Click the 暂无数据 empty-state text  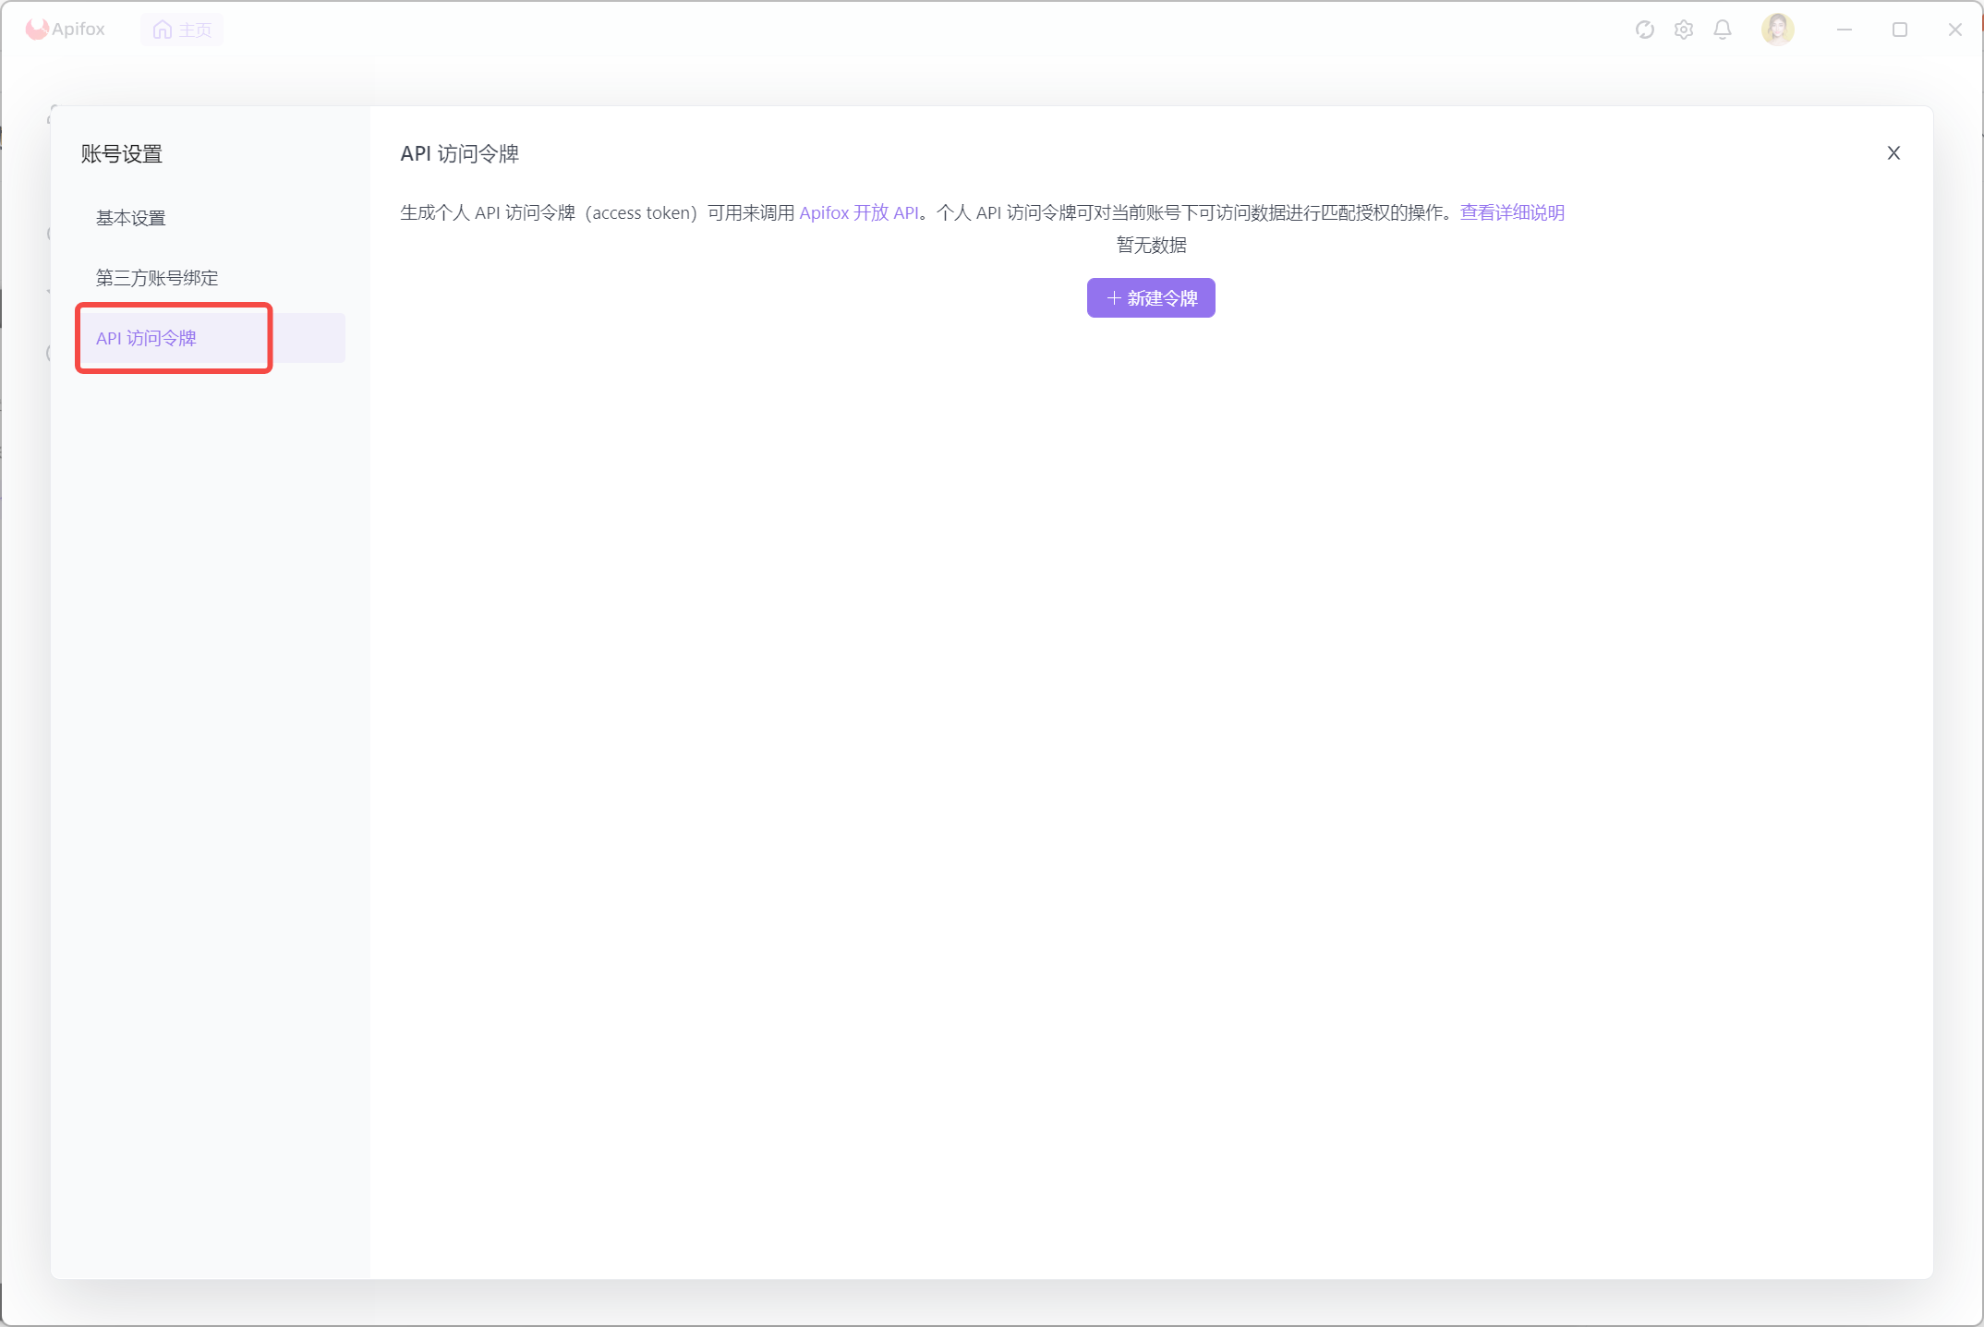[x=1151, y=245]
